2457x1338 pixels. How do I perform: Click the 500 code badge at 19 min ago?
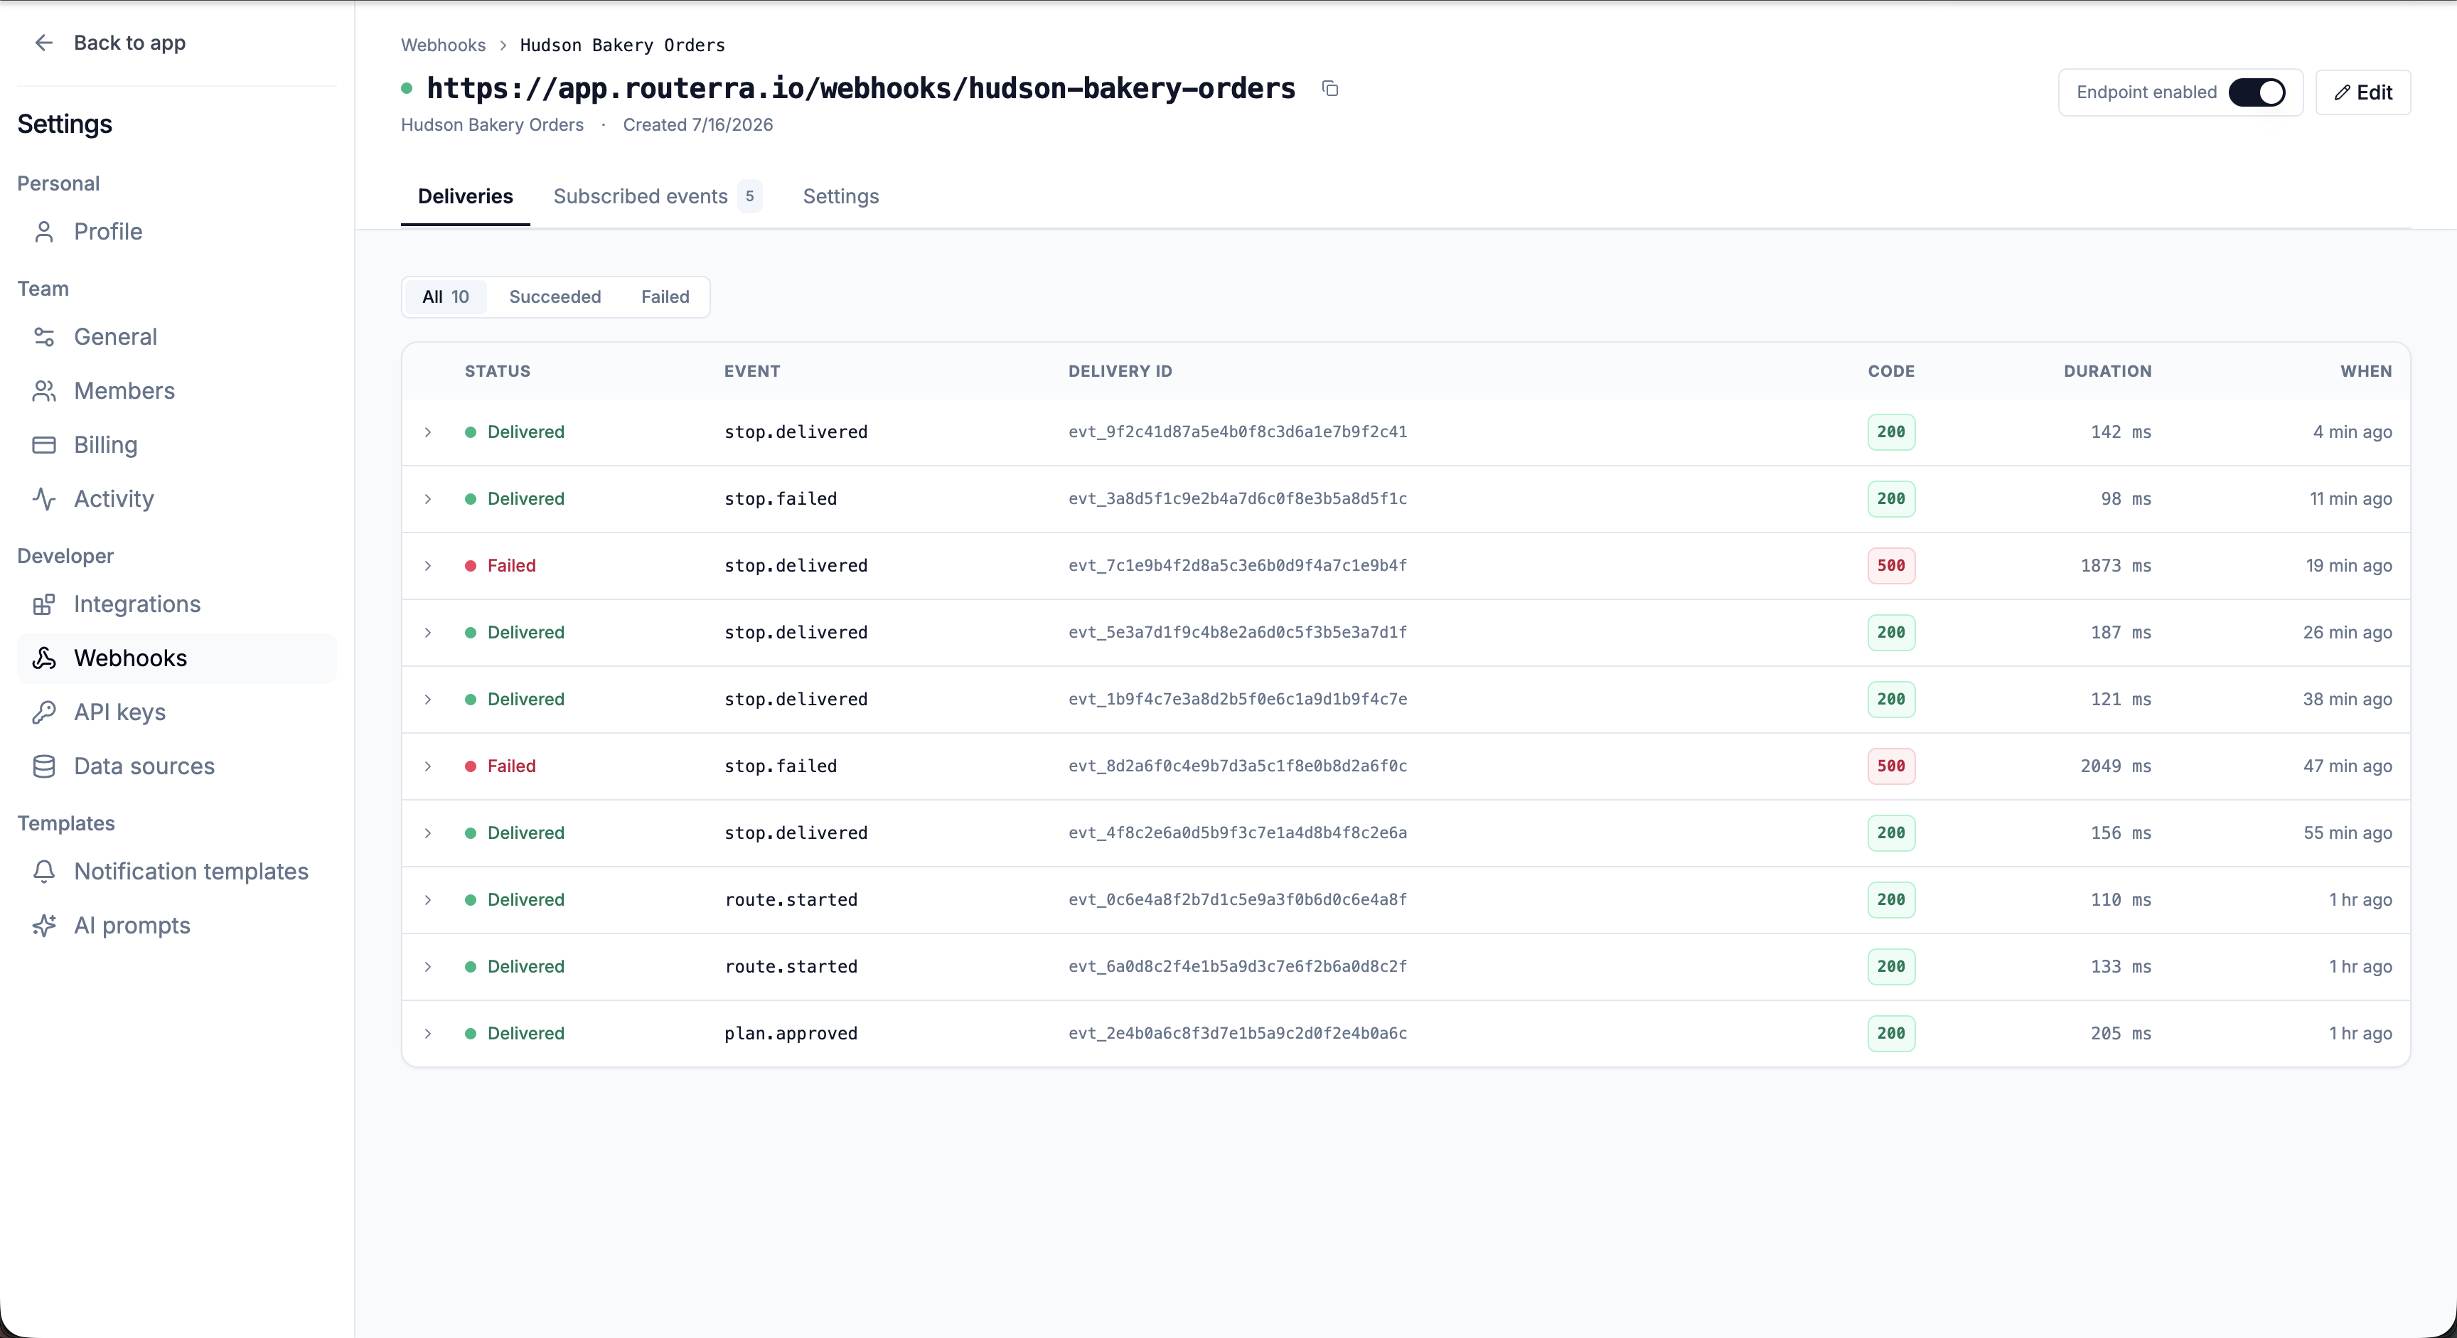1890,565
